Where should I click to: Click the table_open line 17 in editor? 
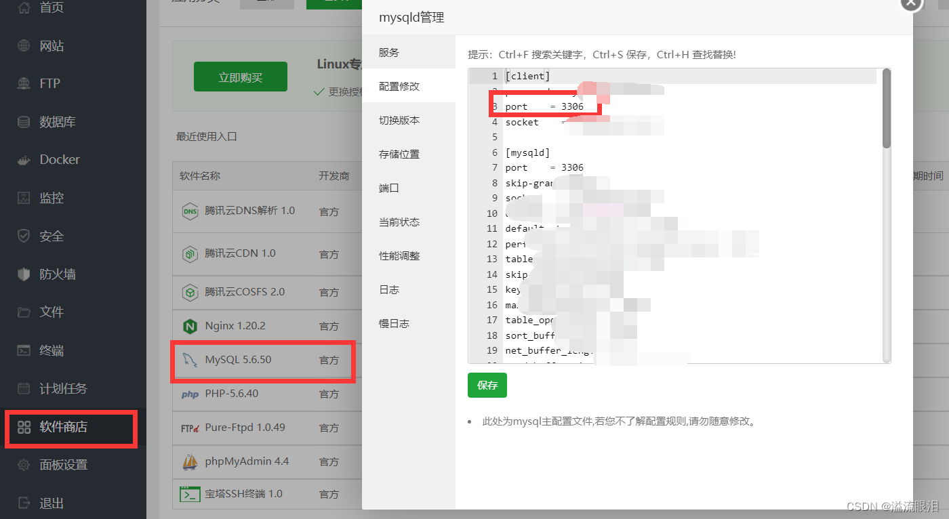[530, 320]
